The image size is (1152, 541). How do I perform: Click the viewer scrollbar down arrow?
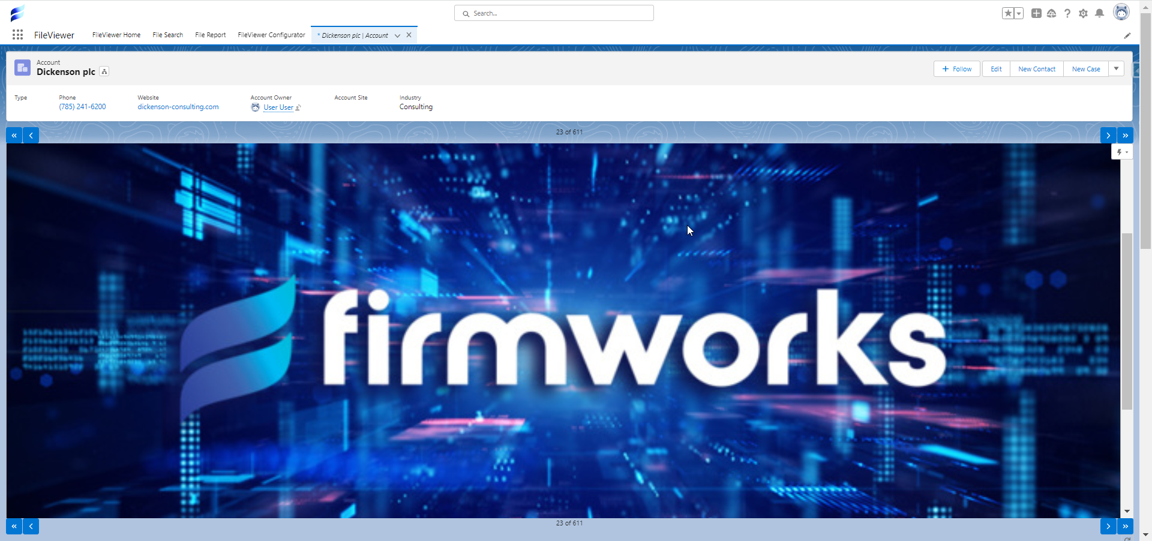(x=1127, y=511)
